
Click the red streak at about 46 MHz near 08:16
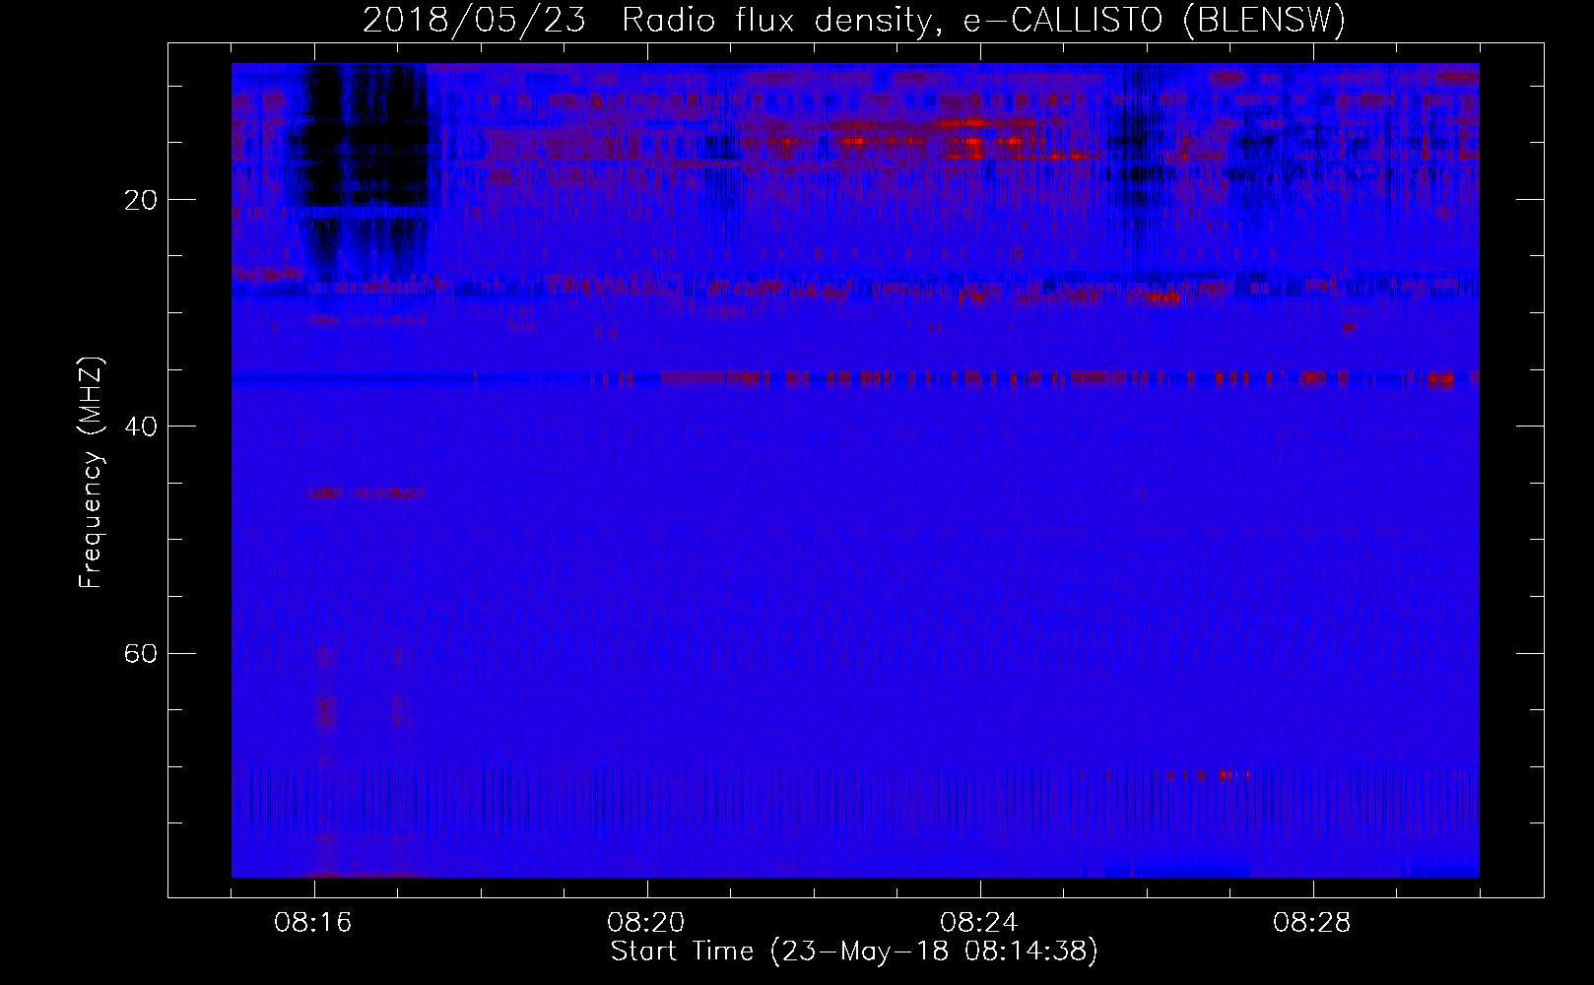[x=366, y=492]
